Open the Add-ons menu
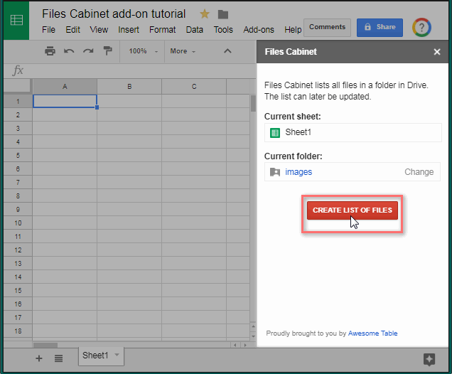Viewport: 452px width, 374px height. 259,30
